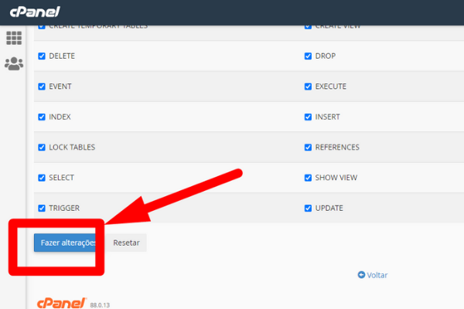The width and height of the screenshot is (464, 309).
Task: Click the INDEX label text
Action: (60, 117)
